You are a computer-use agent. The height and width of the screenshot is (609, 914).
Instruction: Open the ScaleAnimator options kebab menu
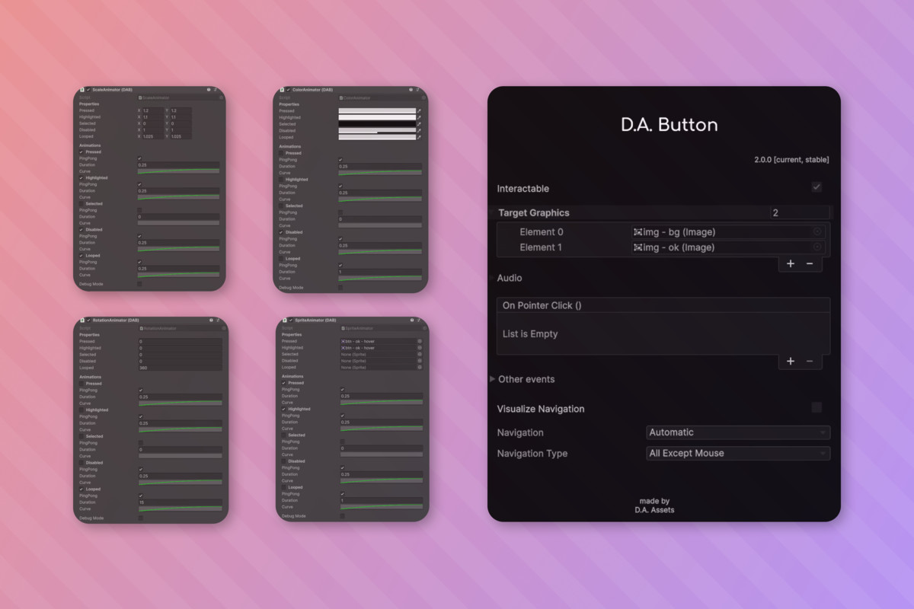[x=216, y=89]
